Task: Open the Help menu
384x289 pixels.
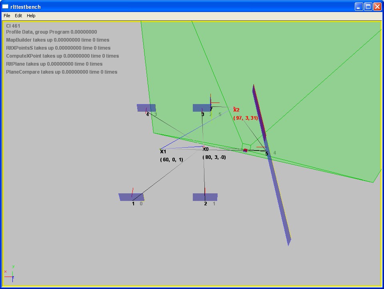Action: [x=31, y=16]
